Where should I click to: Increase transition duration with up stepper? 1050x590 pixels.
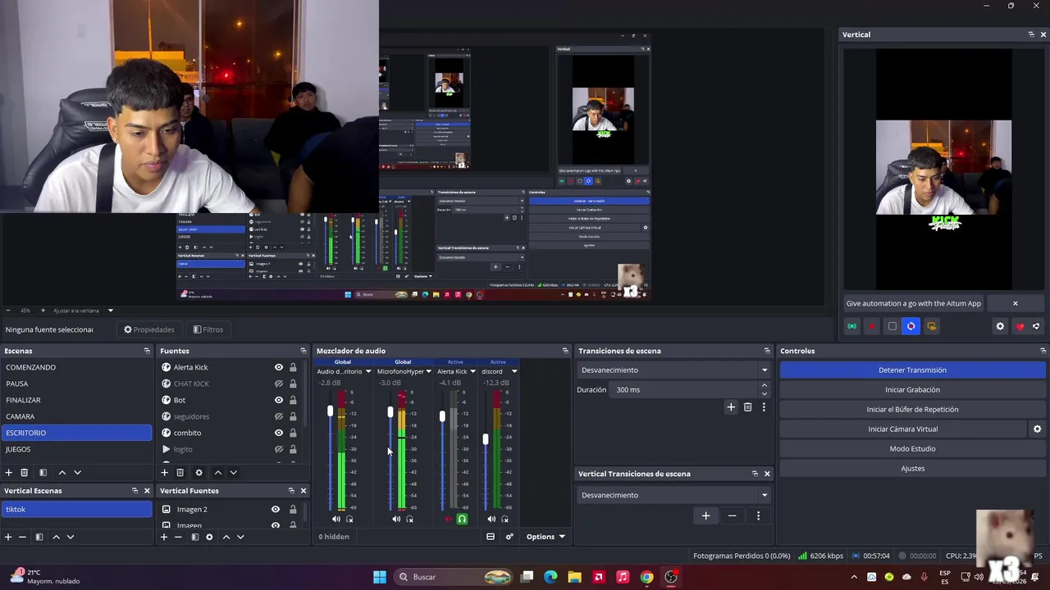pos(765,385)
